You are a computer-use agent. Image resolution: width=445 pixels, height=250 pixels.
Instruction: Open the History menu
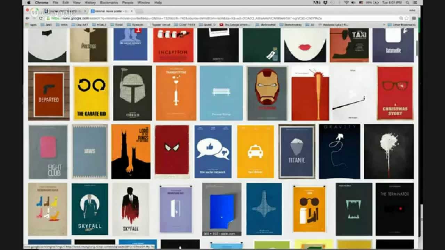[90, 2]
